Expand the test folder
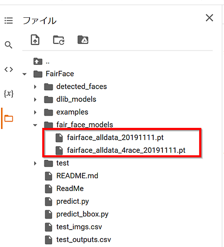The height and width of the screenshot is (247, 224). pos(35,163)
